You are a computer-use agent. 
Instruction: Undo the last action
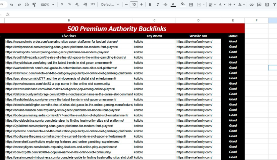pyautogui.click(x=12, y=5)
